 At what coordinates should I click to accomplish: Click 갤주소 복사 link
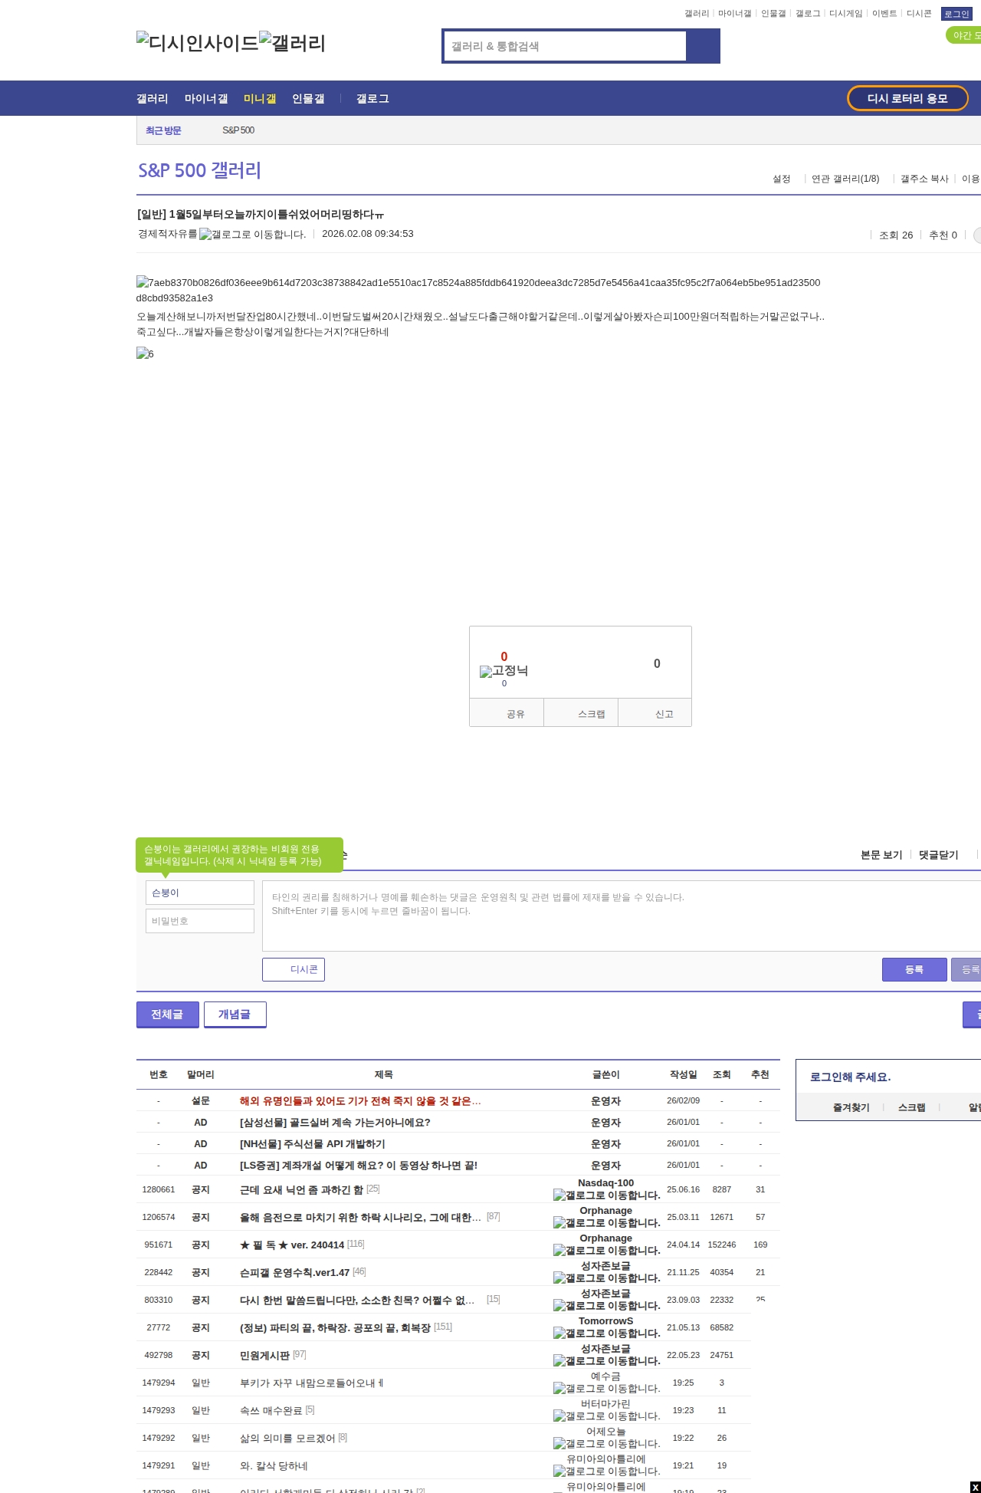point(924,179)
